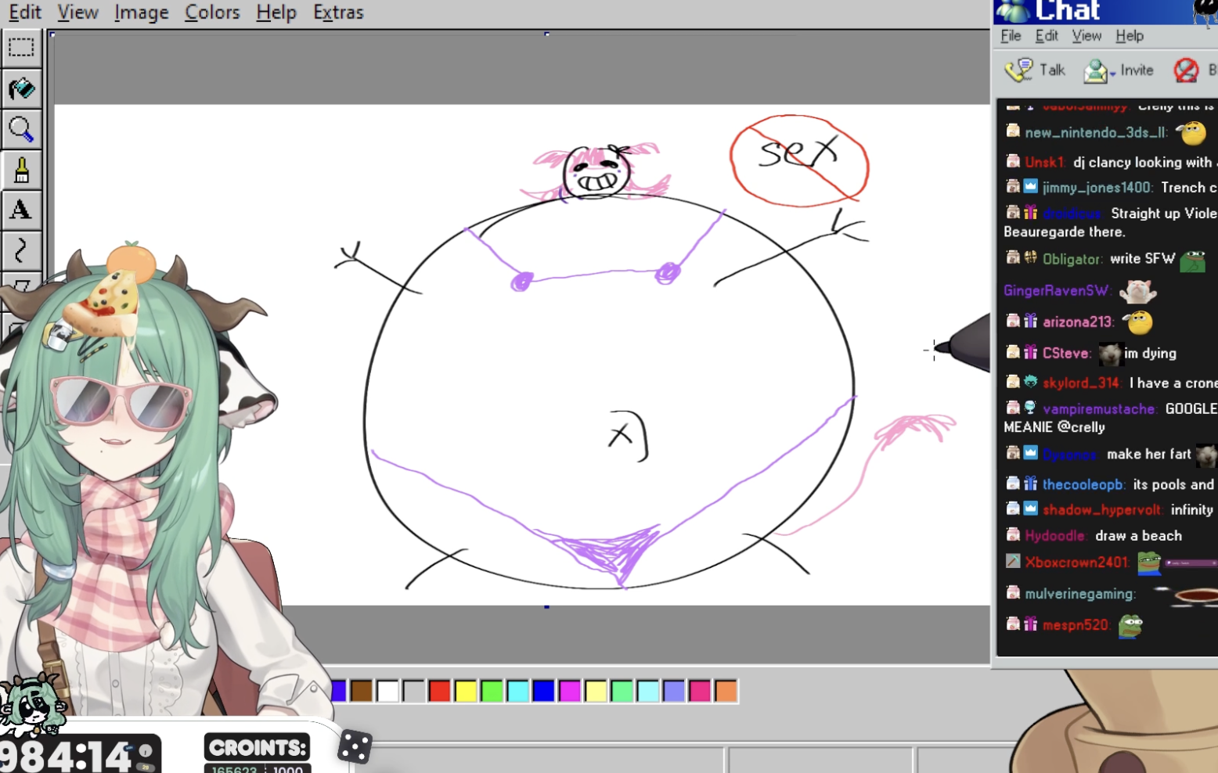This screenshot has height=773, width=1218.
Task: Click username vampiremustache in chat
Action: click(1099, 409)
